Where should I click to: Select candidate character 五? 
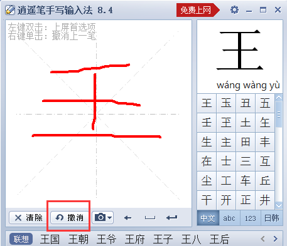click(265, 103)
